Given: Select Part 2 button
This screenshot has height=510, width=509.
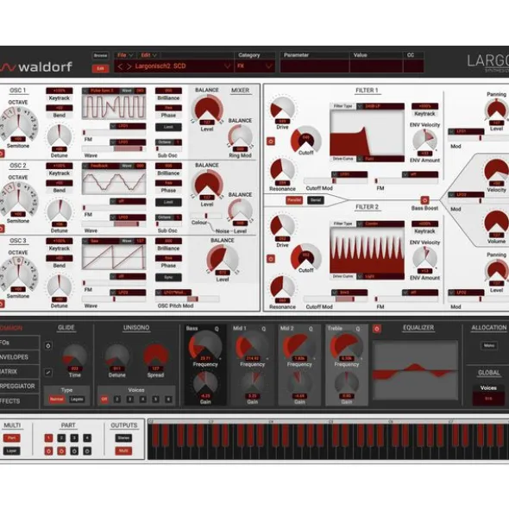Looking at the screenshot, I should [61, 438].
